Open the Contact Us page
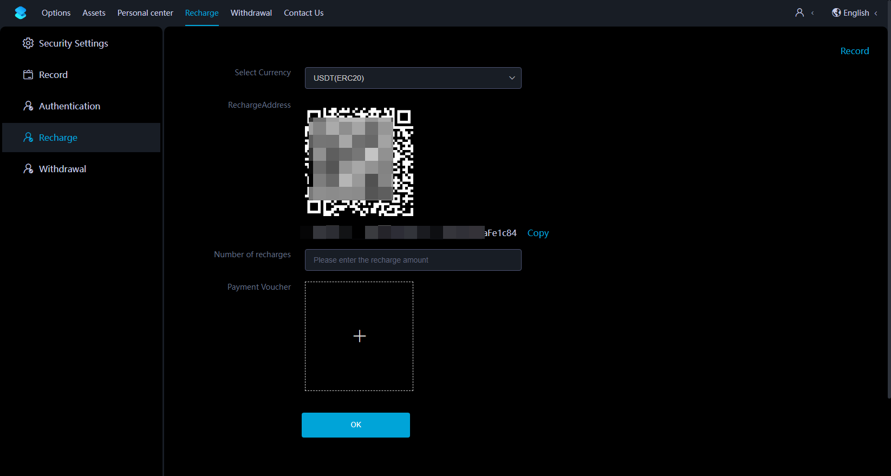Screen dimensions: 891x476 (304, 13)
